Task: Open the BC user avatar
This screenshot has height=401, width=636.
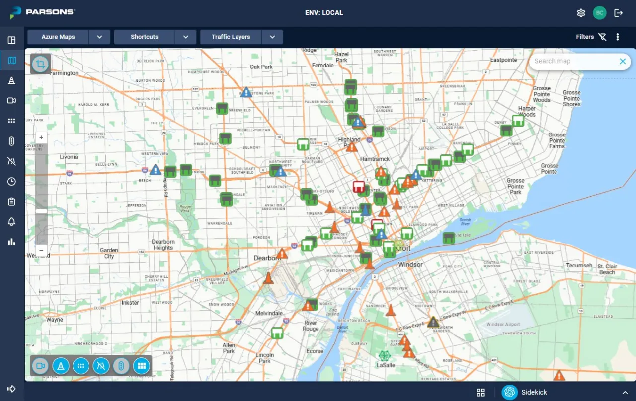Action: [600, 13]
